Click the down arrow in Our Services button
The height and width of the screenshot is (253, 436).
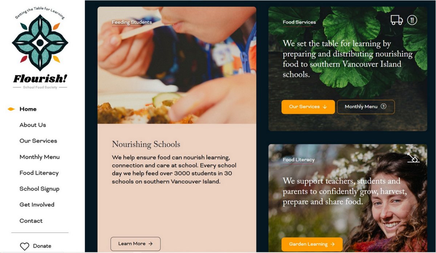(325, 107)
